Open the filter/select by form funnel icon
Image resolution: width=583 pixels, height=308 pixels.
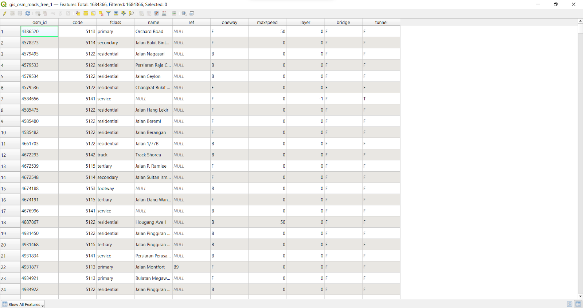[109, 13]
